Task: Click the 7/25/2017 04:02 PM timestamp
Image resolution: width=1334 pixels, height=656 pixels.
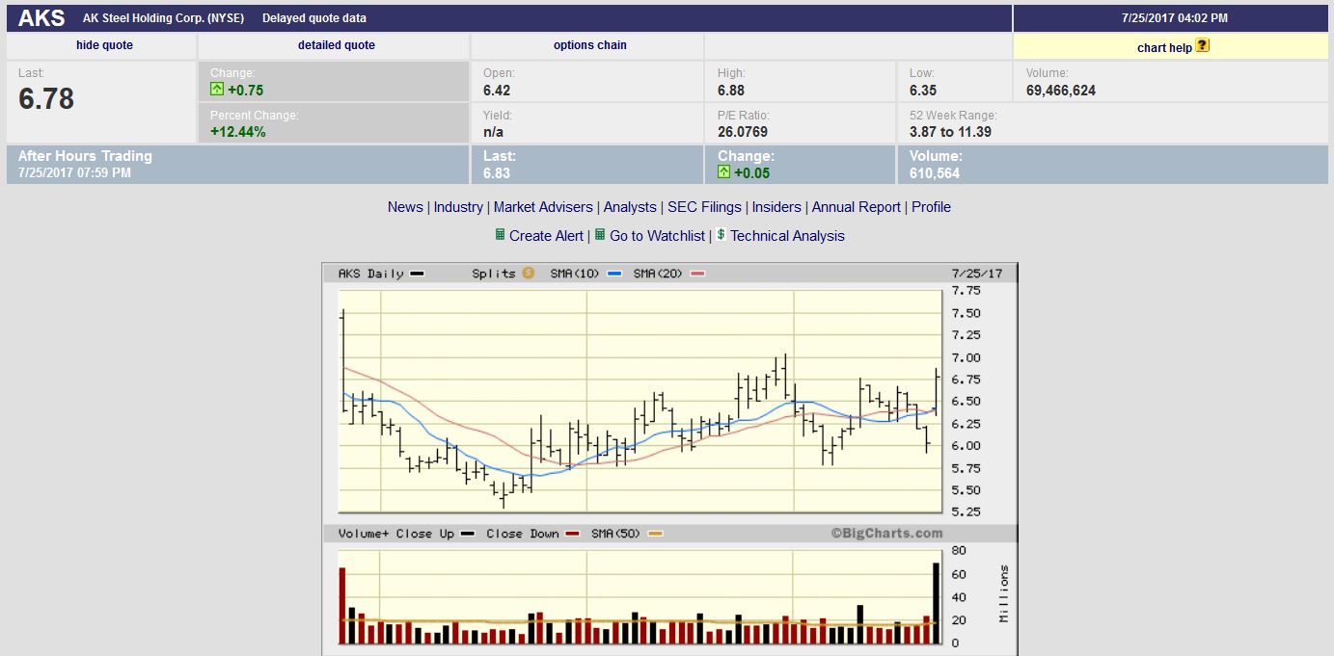Action: coord(1174,18)
